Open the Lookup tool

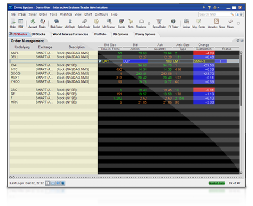(x=186, y=23)
